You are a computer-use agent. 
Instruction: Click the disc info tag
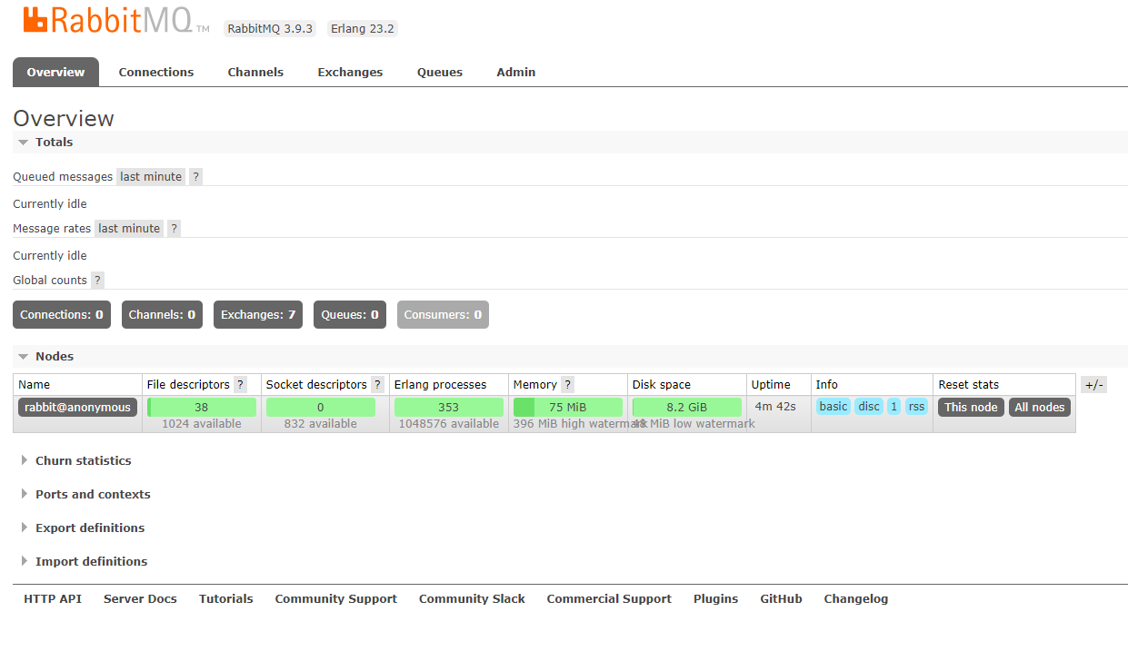click(869, 407)
